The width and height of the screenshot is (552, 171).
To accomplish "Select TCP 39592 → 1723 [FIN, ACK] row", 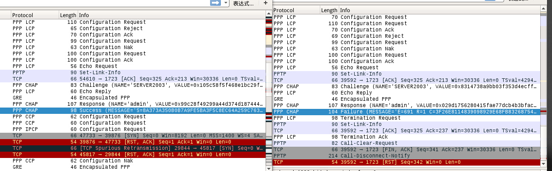I will click(406, 149).
